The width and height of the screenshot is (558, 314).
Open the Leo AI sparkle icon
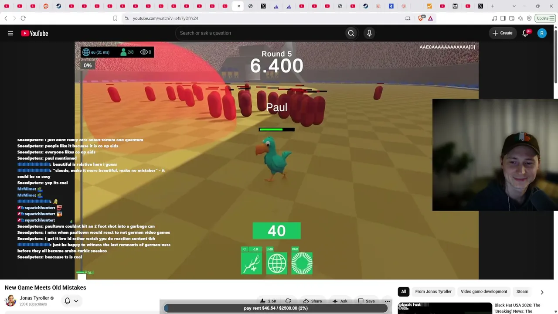[521, 18]
